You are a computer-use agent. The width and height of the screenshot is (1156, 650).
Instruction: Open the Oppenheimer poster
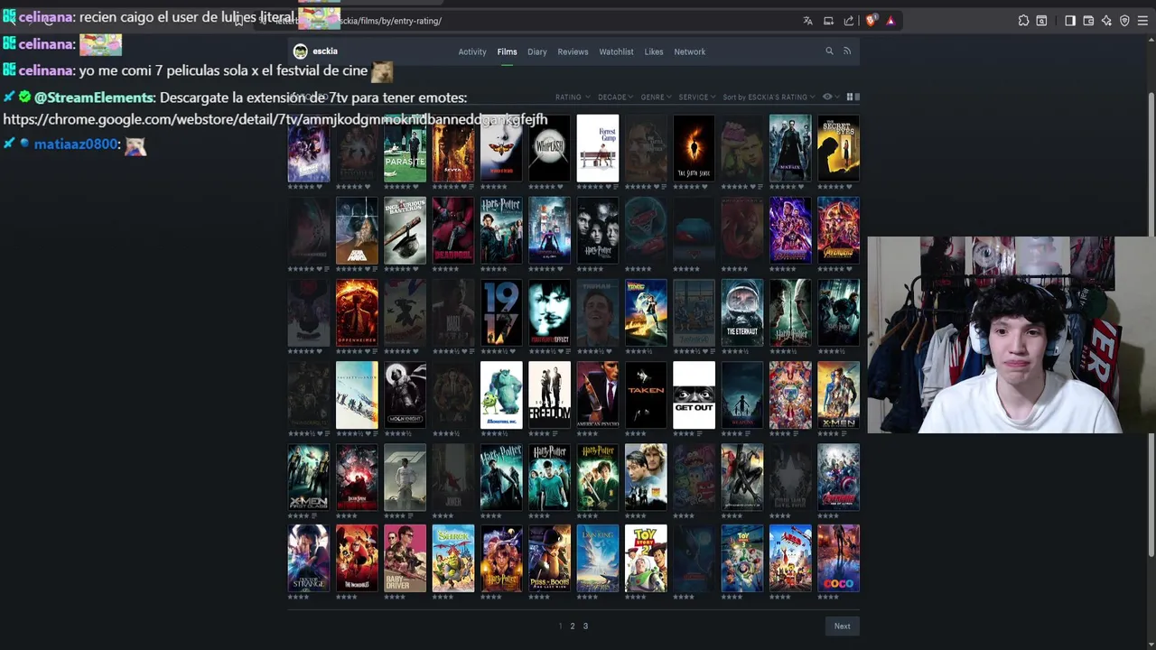point(357,312)
